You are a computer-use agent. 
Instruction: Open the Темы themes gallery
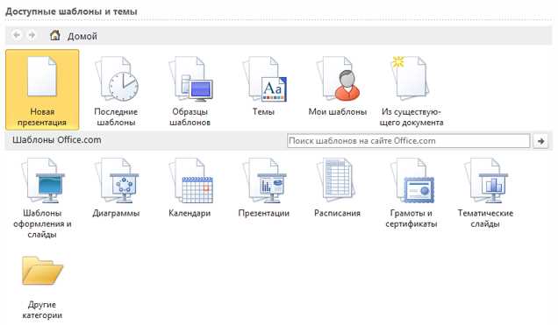pos(264,87)
